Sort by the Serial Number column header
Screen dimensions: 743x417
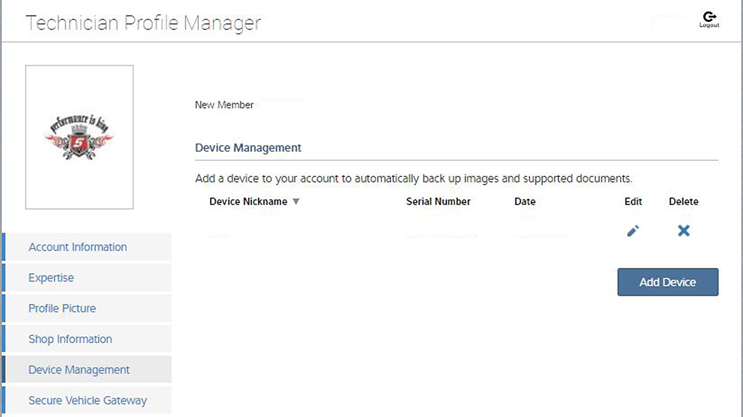(x=438, y=202)
